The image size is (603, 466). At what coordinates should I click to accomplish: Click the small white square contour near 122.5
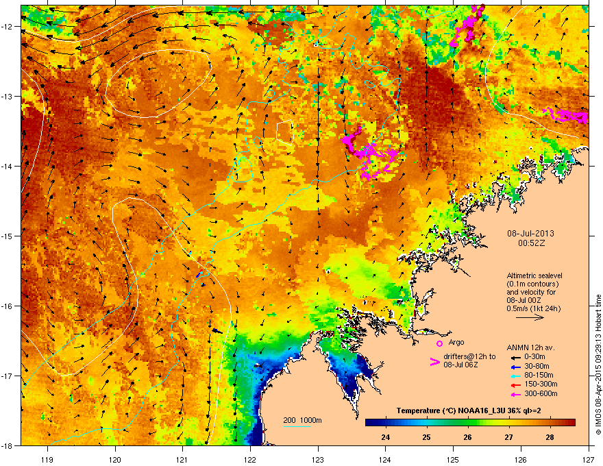284,132
